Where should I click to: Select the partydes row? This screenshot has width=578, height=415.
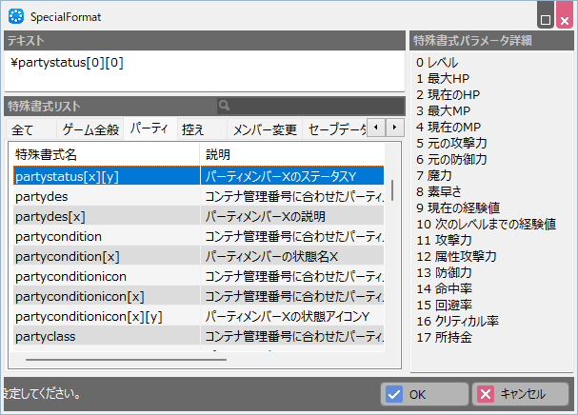105,196
